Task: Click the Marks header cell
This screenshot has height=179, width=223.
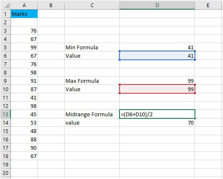Action: (24, 14)
